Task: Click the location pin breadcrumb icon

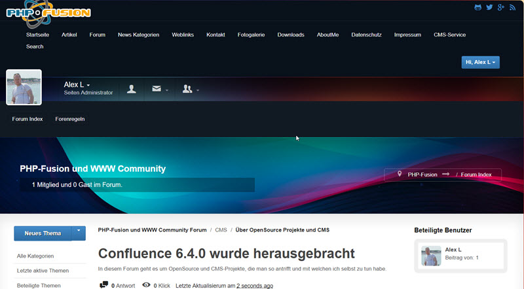Action: pos(400,174)
